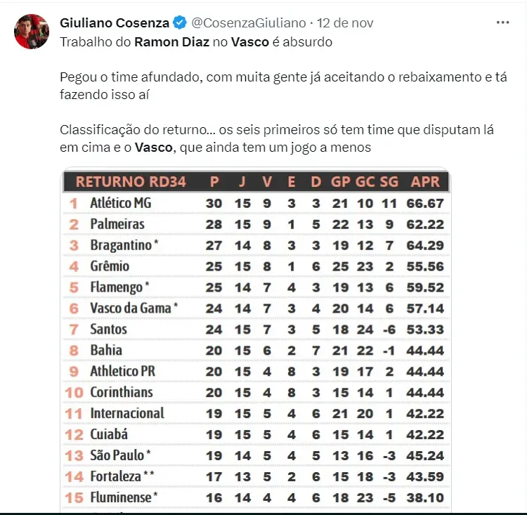Click the bold 'Ramon Diaz' text
527x515 pixels.
[166, 41]
